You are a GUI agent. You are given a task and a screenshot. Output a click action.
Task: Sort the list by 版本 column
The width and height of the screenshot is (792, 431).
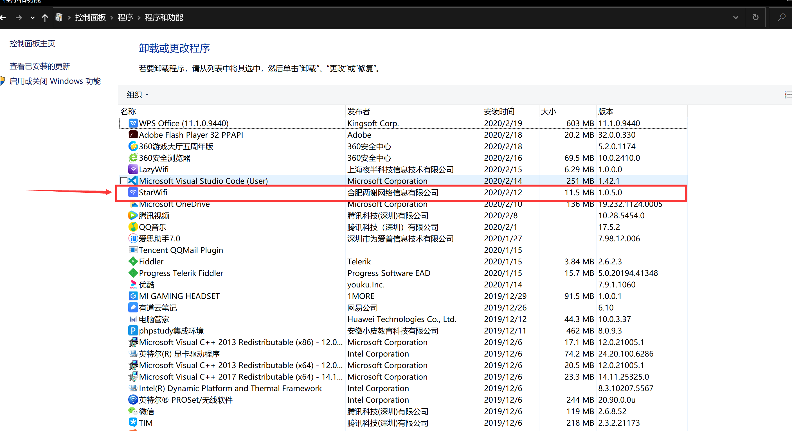[x=642, y=111]
